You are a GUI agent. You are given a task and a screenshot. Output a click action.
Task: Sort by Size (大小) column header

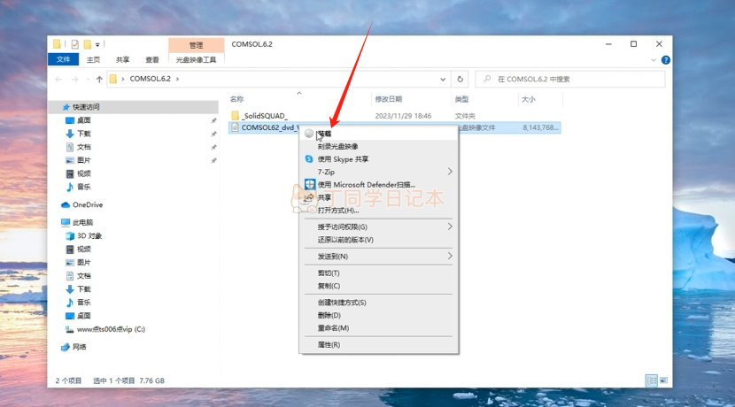(529, 99)
